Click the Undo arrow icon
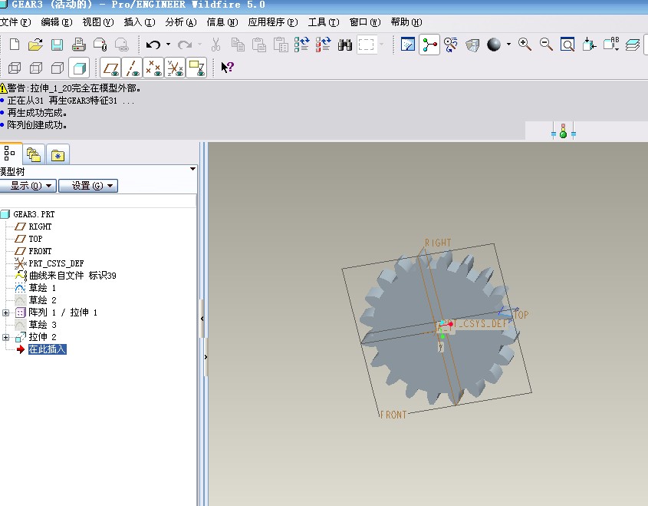This screenshot has width=648, height=506. coord(153,45)
